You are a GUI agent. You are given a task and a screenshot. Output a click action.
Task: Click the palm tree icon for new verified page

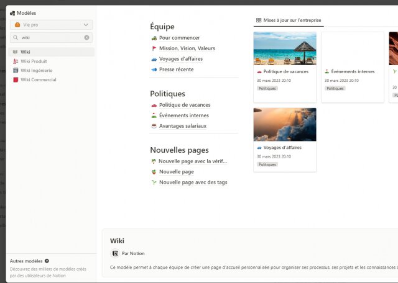coord(154,161)
